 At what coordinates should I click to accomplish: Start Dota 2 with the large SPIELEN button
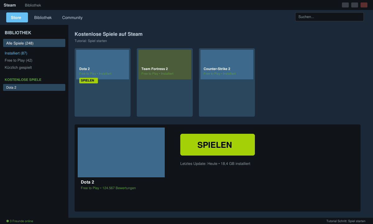pos(218,145)
